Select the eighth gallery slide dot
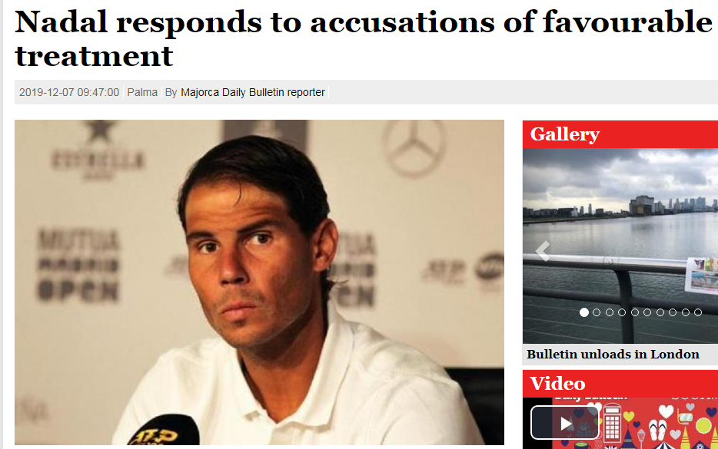This screenshot has height=449, width=718. click(x=673, y=312)
